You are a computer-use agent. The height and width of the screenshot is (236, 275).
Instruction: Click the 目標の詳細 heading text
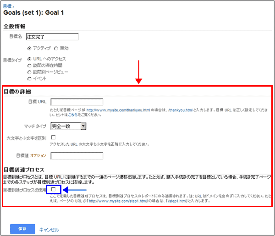click(x=17, y=92)
